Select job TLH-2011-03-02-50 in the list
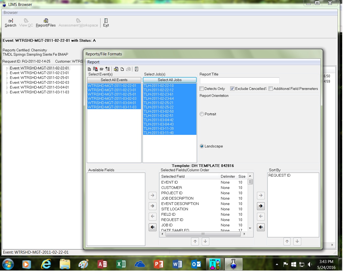This screenshot has width=343, height=274. (x=170, y=111)
